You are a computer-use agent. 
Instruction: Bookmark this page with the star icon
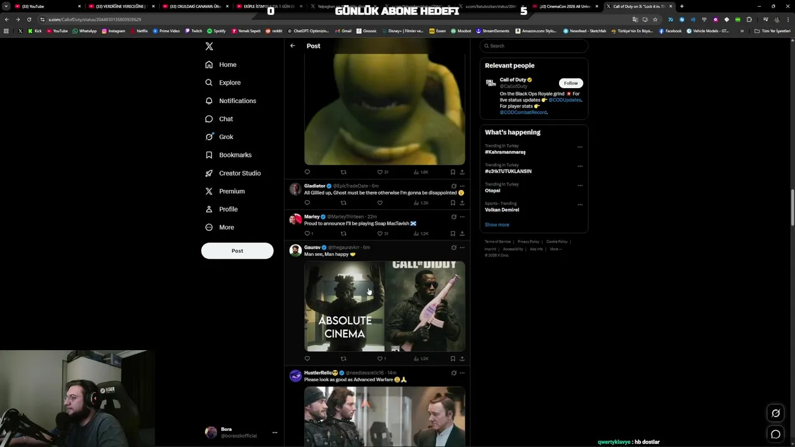[x=655, y=19]
